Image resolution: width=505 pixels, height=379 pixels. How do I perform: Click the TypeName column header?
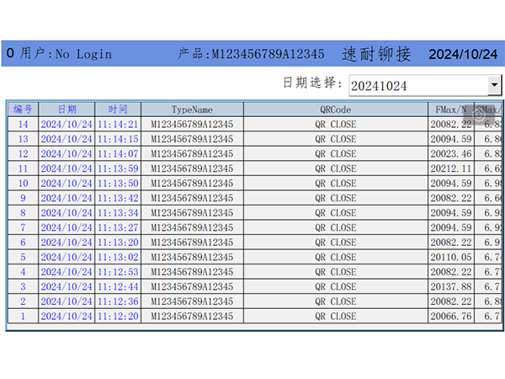[192, 109]
